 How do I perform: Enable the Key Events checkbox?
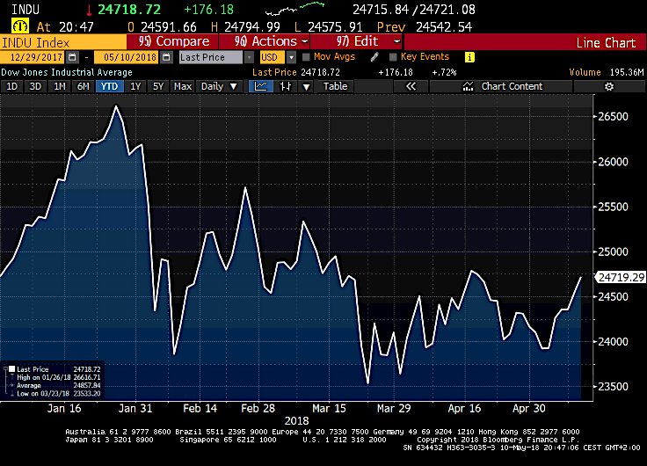tap(393, 57)
